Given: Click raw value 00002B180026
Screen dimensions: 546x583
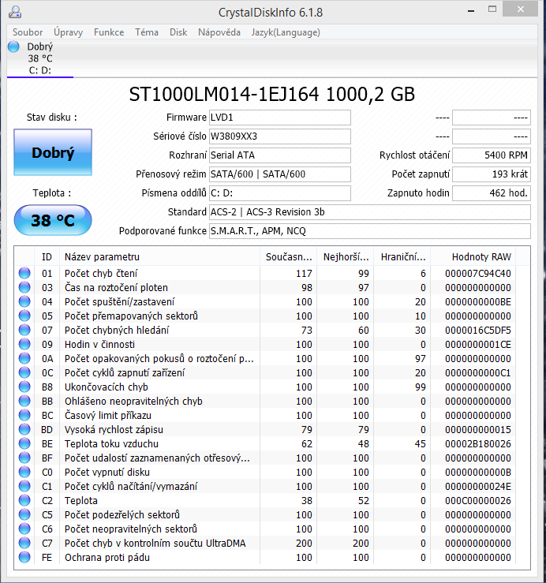Looking at the screenshot, I should 478,443.
